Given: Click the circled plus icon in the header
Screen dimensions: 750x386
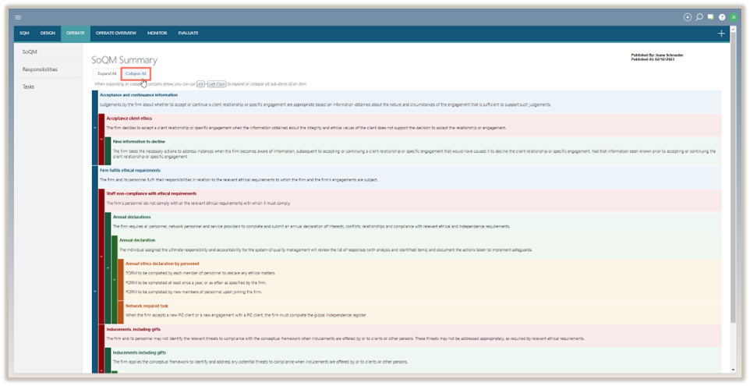Looking at the screenshot, I should [x=687, y=17].
